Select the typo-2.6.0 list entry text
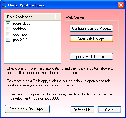 [20, 40]
